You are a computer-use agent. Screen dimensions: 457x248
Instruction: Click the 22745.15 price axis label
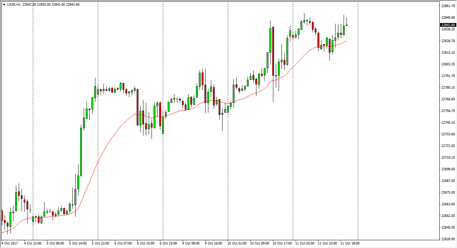click(448, 123)
